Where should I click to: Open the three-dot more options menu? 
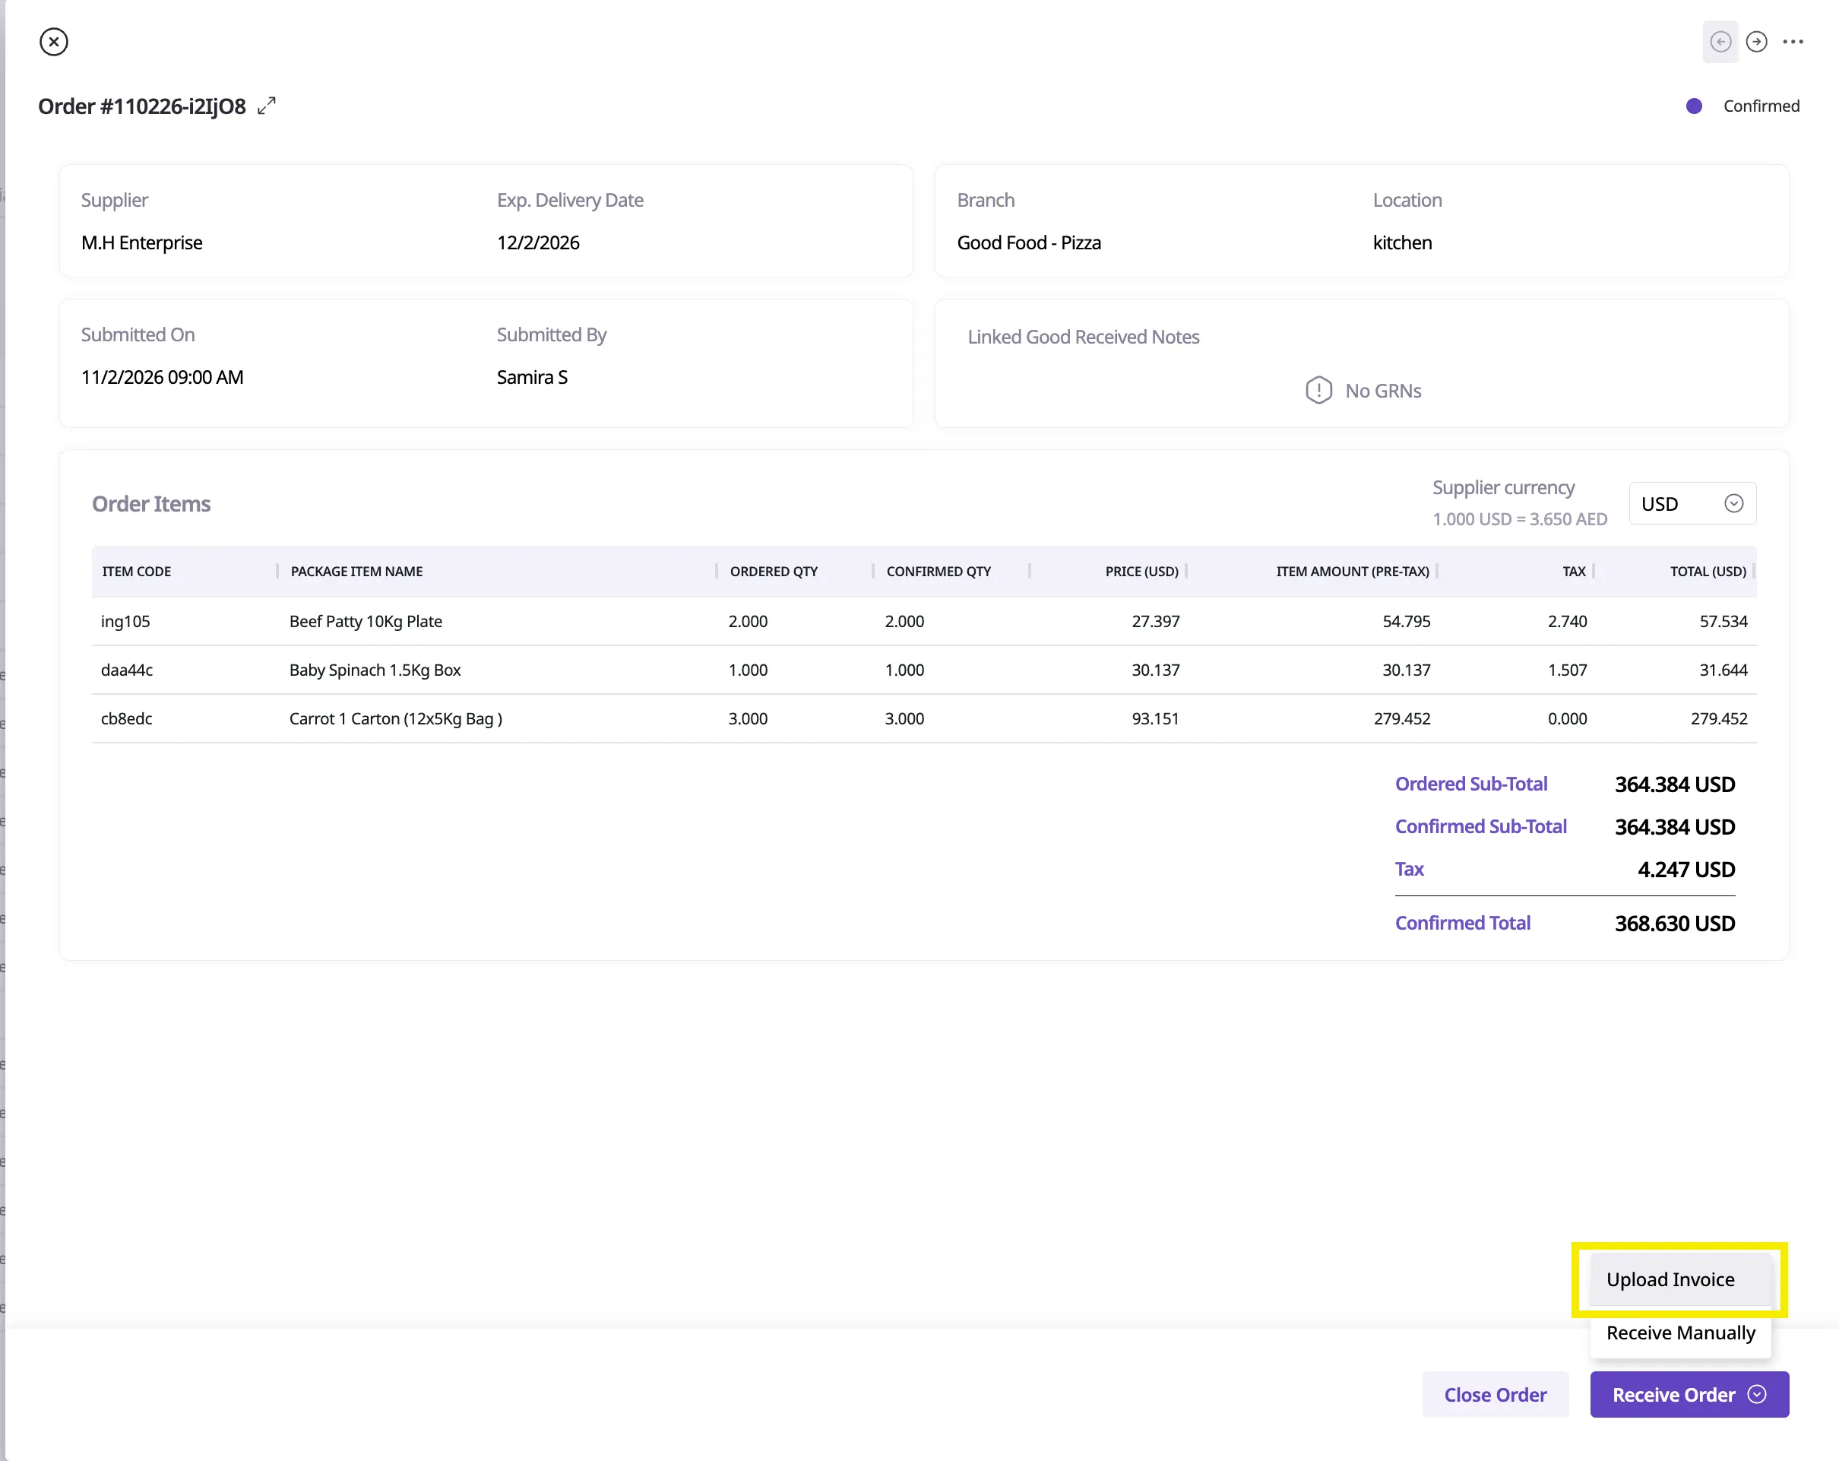(x=1793, y=42)
